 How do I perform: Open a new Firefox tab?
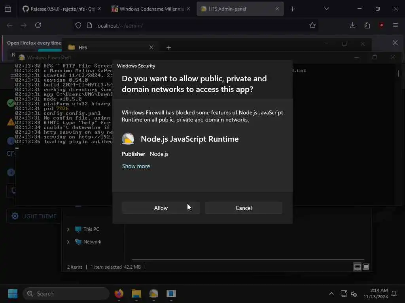292,9
